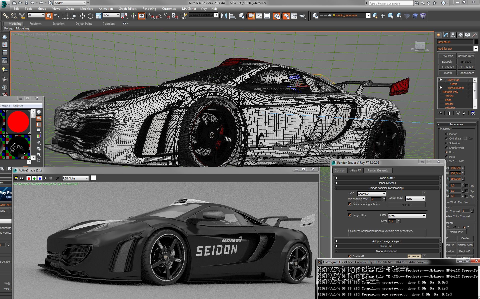Image resolution: width=480 pixels, height=299 pixels.
Task: Toggle green channel in ActiveShade window
Action: [x=34, y=178]
